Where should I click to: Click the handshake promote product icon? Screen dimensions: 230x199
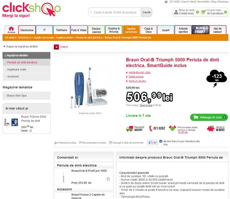[172, 128]
